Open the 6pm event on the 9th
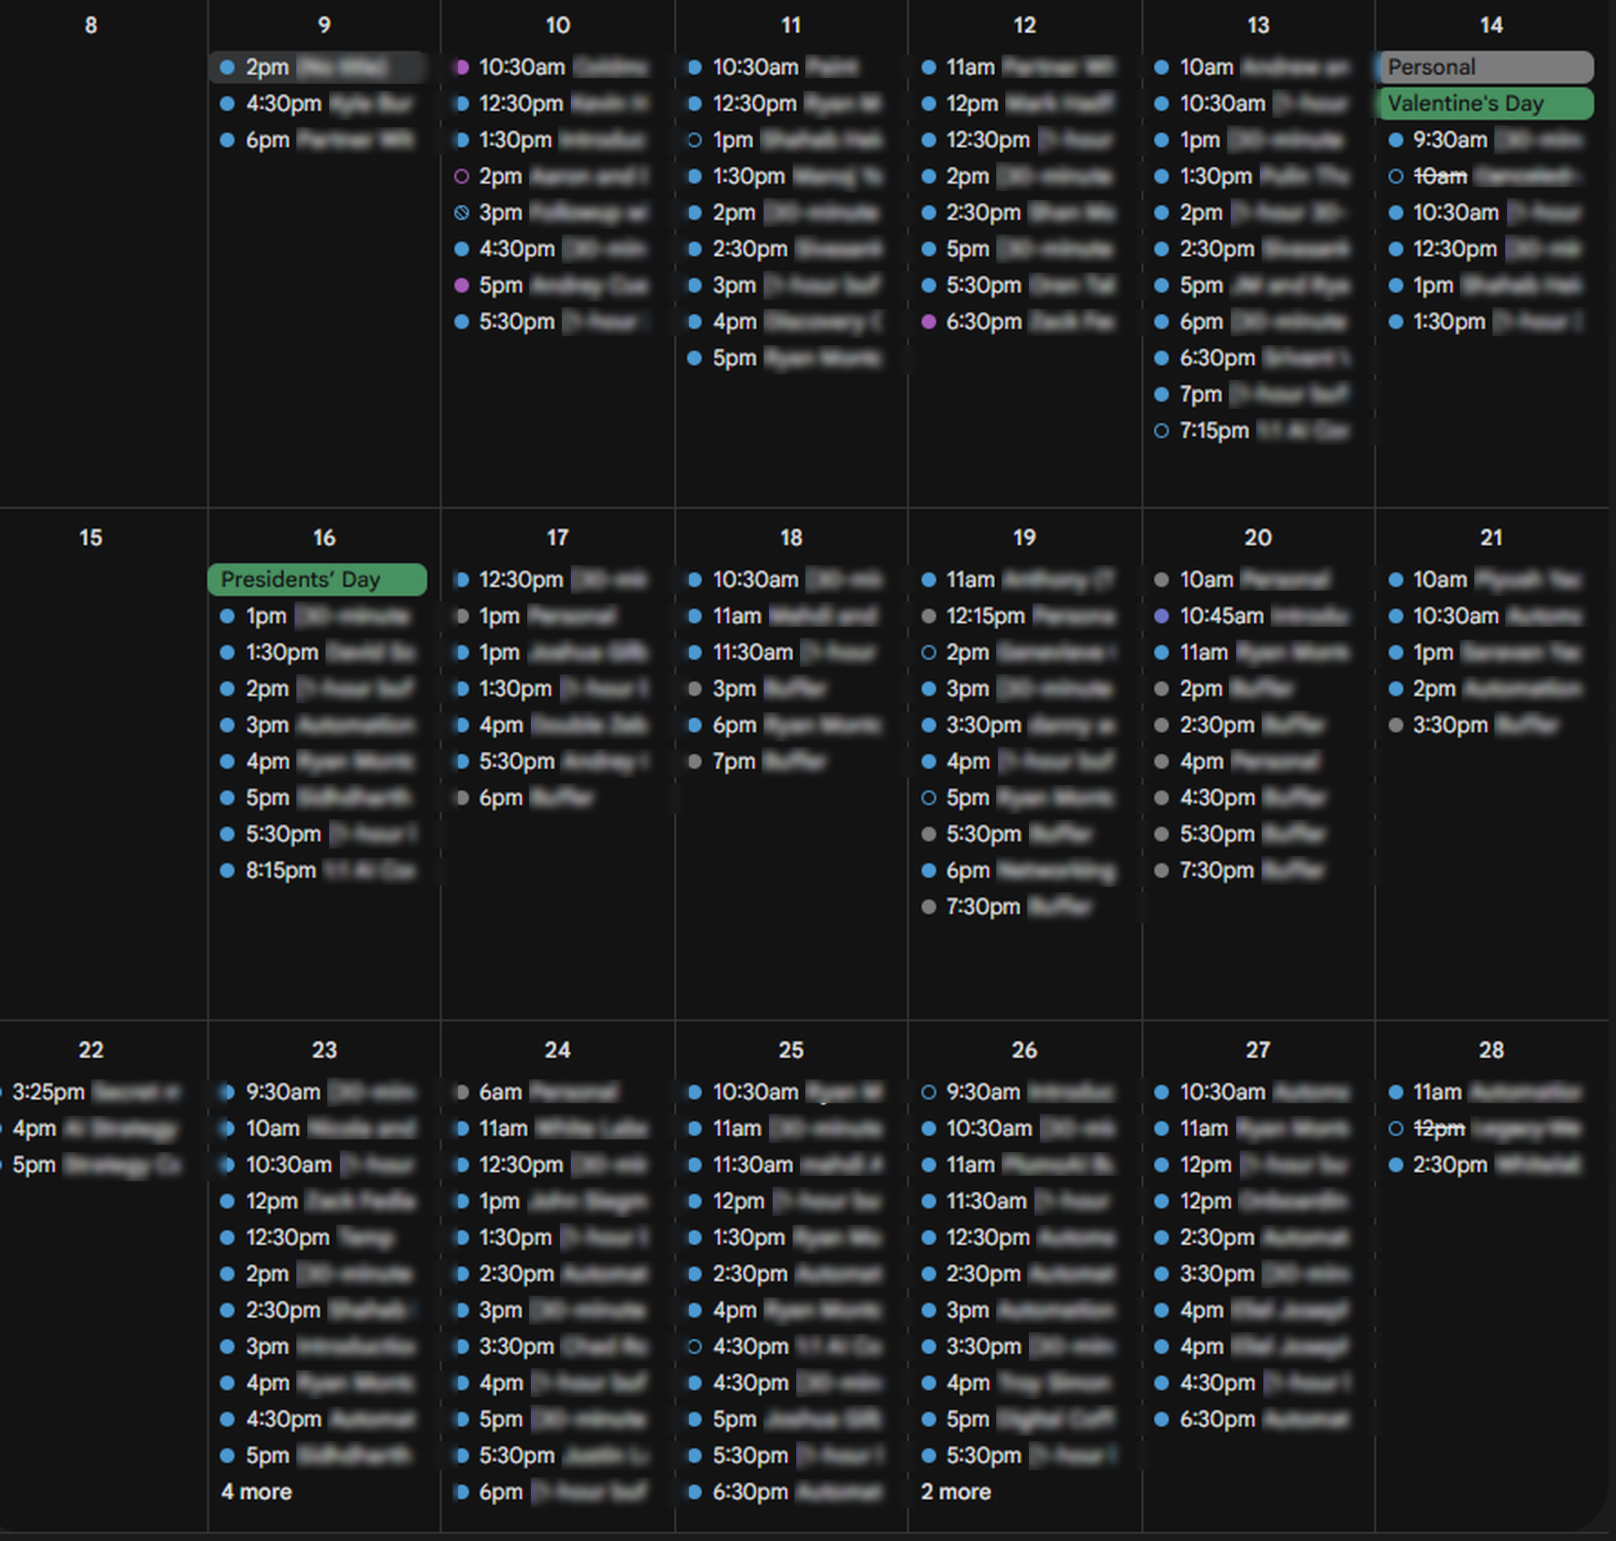Viewport: 1616px width, 1541px height. click(x=317, y=140)
